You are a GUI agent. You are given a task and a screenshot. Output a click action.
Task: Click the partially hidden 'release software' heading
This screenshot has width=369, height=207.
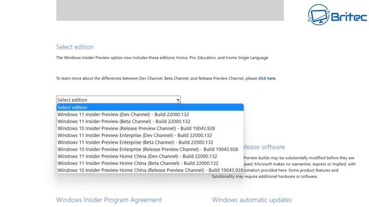pyautogui.click(x=264, y=147)
